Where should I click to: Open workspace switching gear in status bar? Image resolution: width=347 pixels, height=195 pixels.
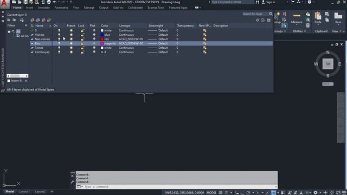click(x=316, y=193)
